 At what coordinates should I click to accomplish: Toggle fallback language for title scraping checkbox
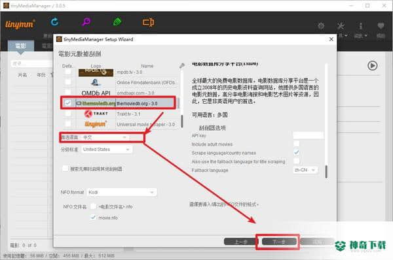coord(296,161)
